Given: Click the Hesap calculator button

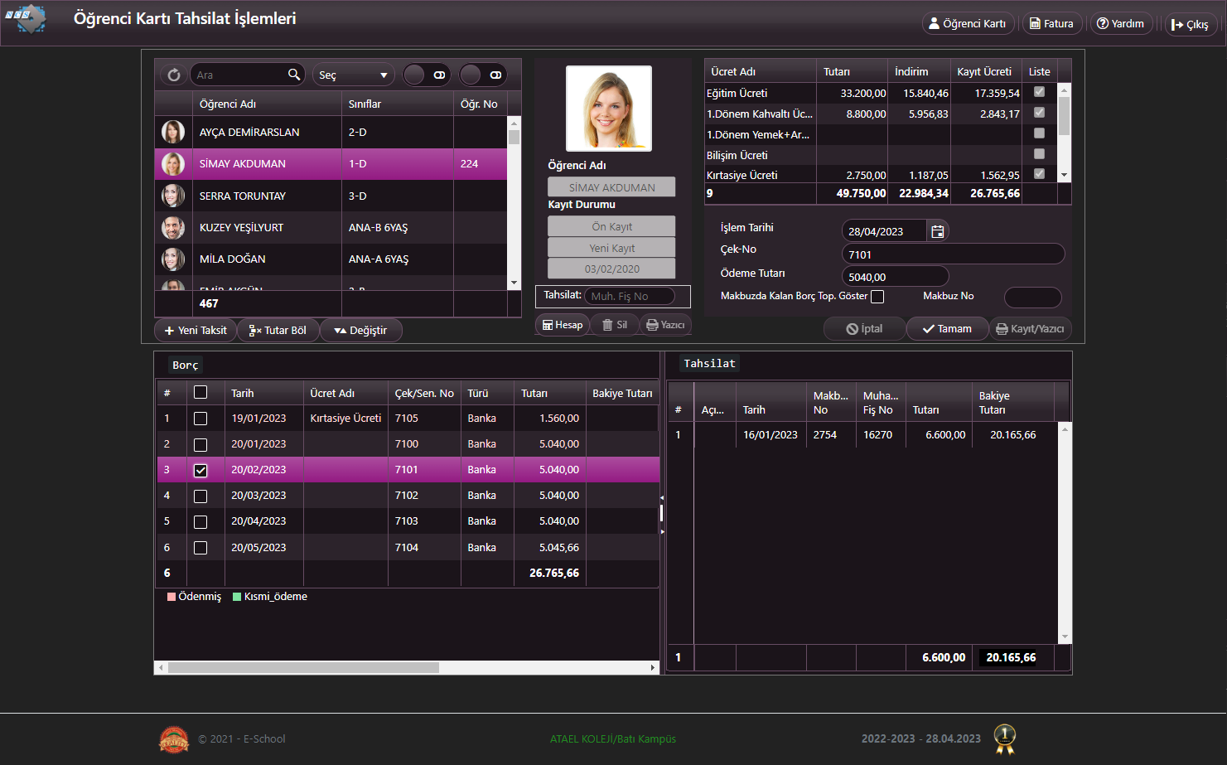Looking at the screenshot, I should [x=563, y=325].
